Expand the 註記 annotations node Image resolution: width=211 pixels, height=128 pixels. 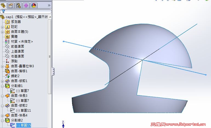click(2, 27)
